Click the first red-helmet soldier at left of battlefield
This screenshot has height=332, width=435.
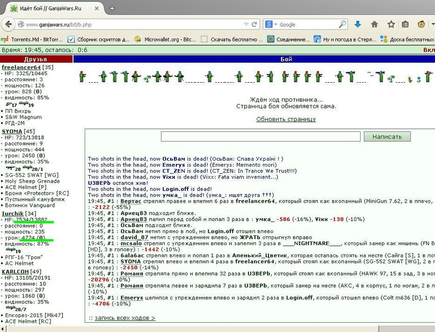click(82, 77)
